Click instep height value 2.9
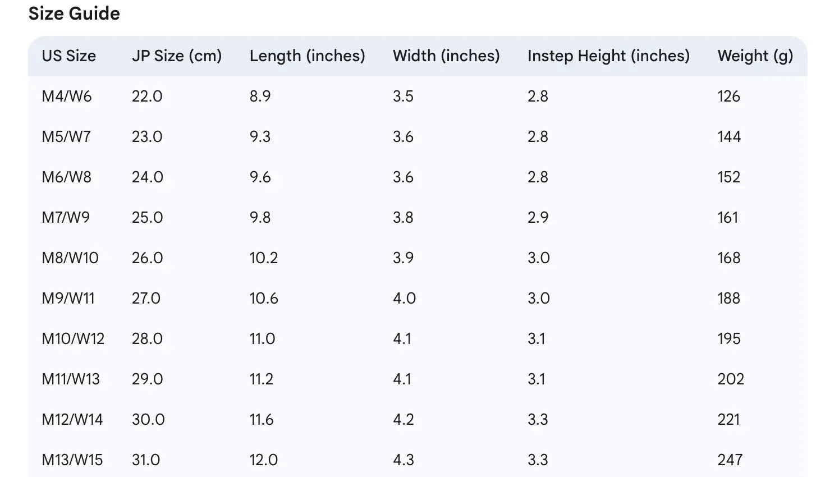 538,218
